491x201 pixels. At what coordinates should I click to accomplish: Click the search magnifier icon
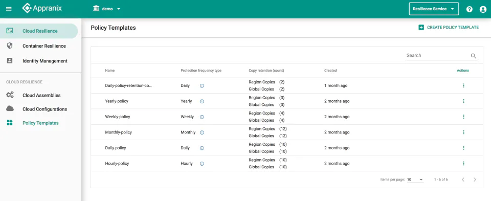click(474, 56)
